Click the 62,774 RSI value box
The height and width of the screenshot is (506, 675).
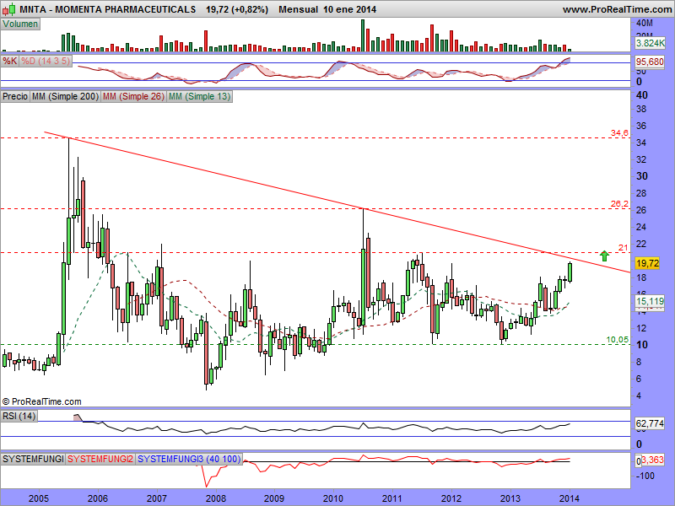(650, 423)
